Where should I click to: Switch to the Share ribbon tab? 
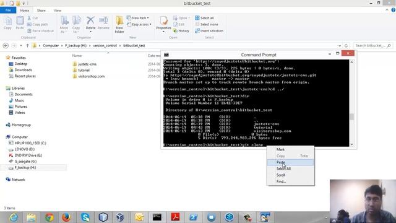pyautogui.click(x=41, y=11)
